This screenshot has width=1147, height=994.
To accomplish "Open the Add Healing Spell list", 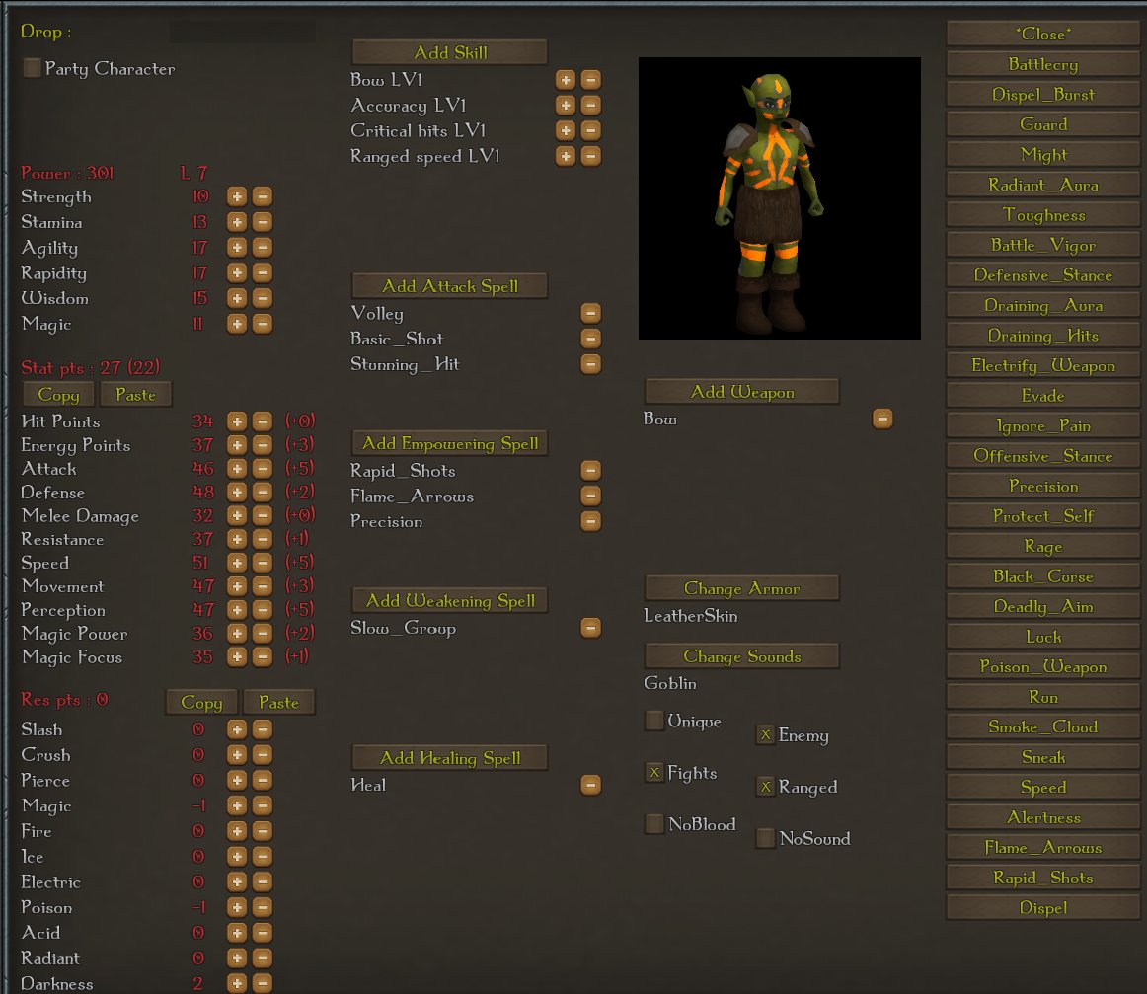I will 450,758.
